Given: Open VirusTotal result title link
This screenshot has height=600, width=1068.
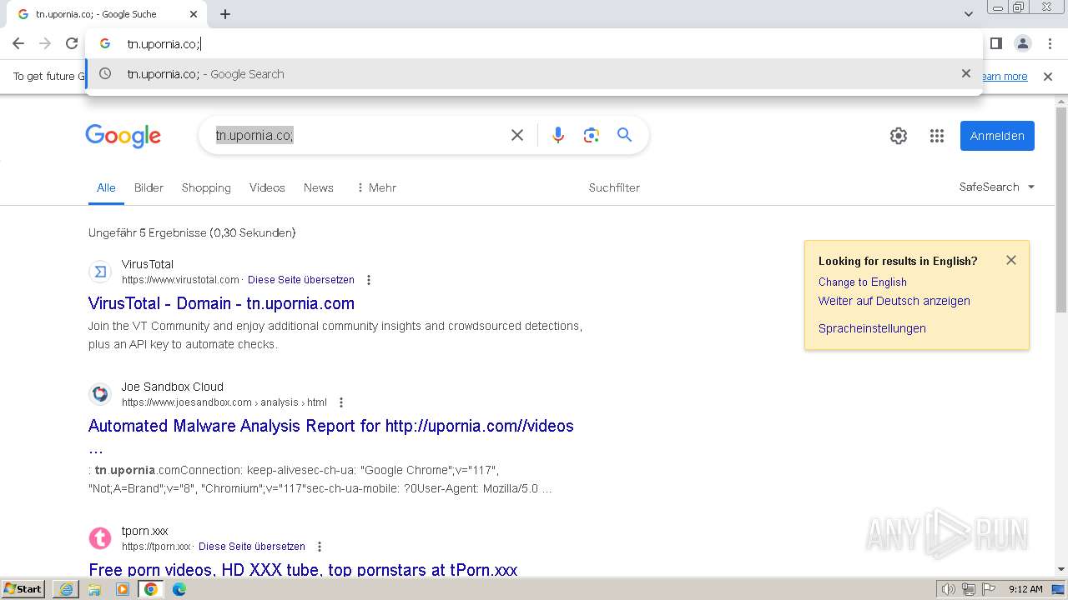Looking at the screenshot, I should (x=221, y=303).
